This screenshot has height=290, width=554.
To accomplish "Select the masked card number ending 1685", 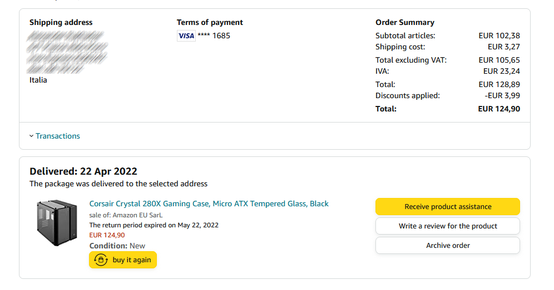I will [x=214, y=35].
